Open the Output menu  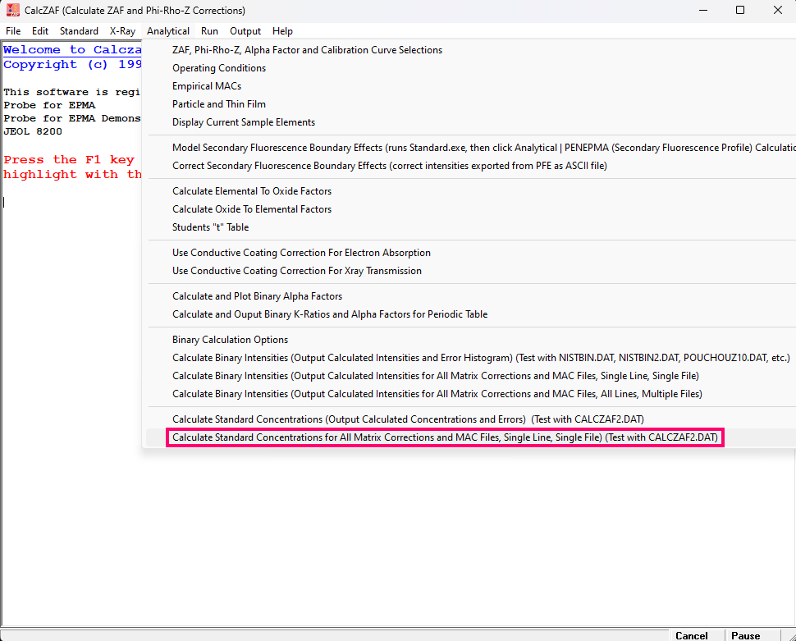click(245, 31)
